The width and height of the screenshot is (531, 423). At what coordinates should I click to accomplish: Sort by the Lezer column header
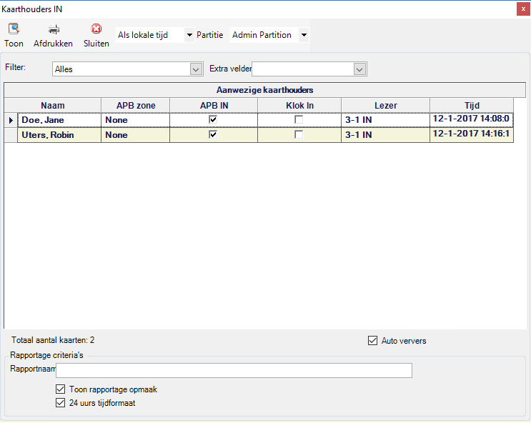point(385,105)
